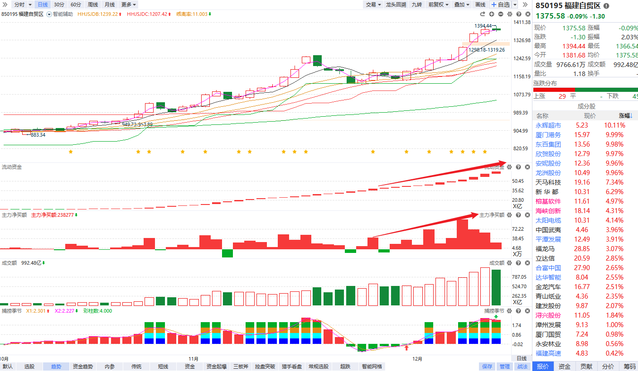Click the zoom-out minus icon above the K-line chart
This screenshot has height=371, width=638.
500,14
